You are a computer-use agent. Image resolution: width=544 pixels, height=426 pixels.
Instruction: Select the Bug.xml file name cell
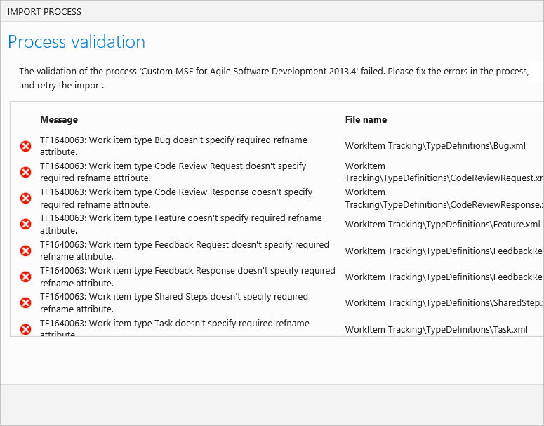435,146
